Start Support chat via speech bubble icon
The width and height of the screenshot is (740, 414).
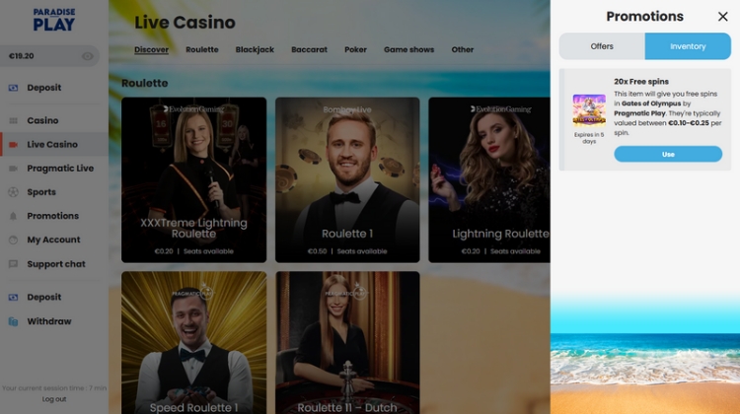[x=13, y=264]
